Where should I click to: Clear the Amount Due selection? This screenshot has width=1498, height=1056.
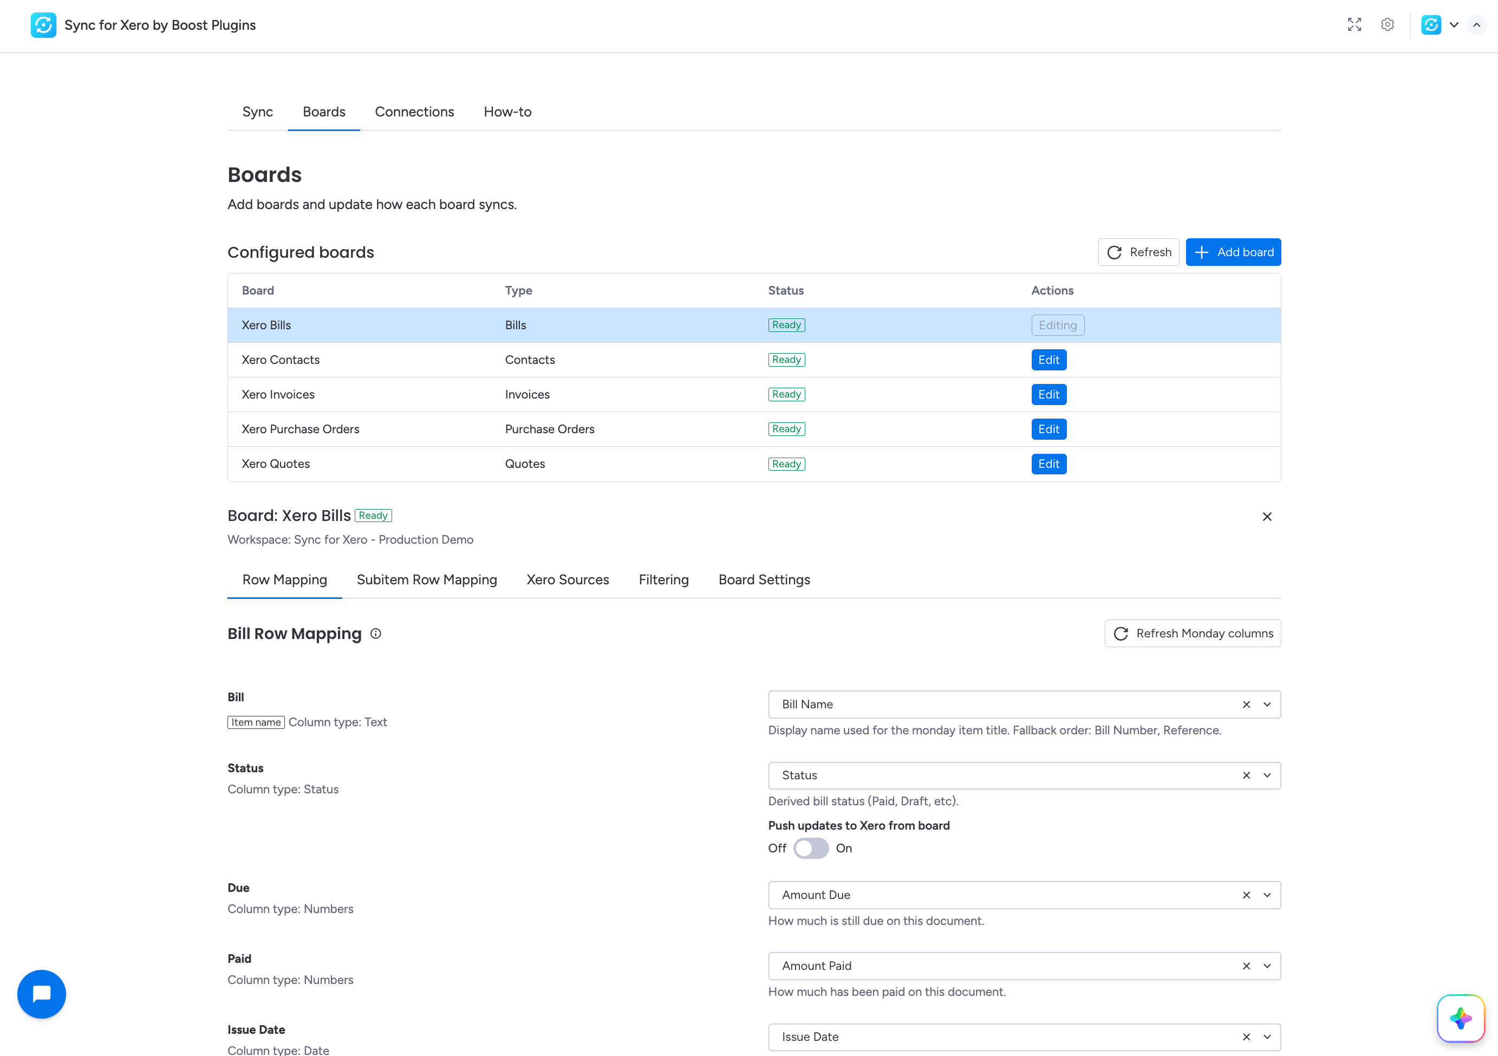click(x=1246, y=895)
